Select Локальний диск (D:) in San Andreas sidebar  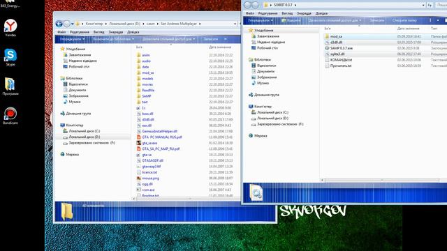pos(84,137)
